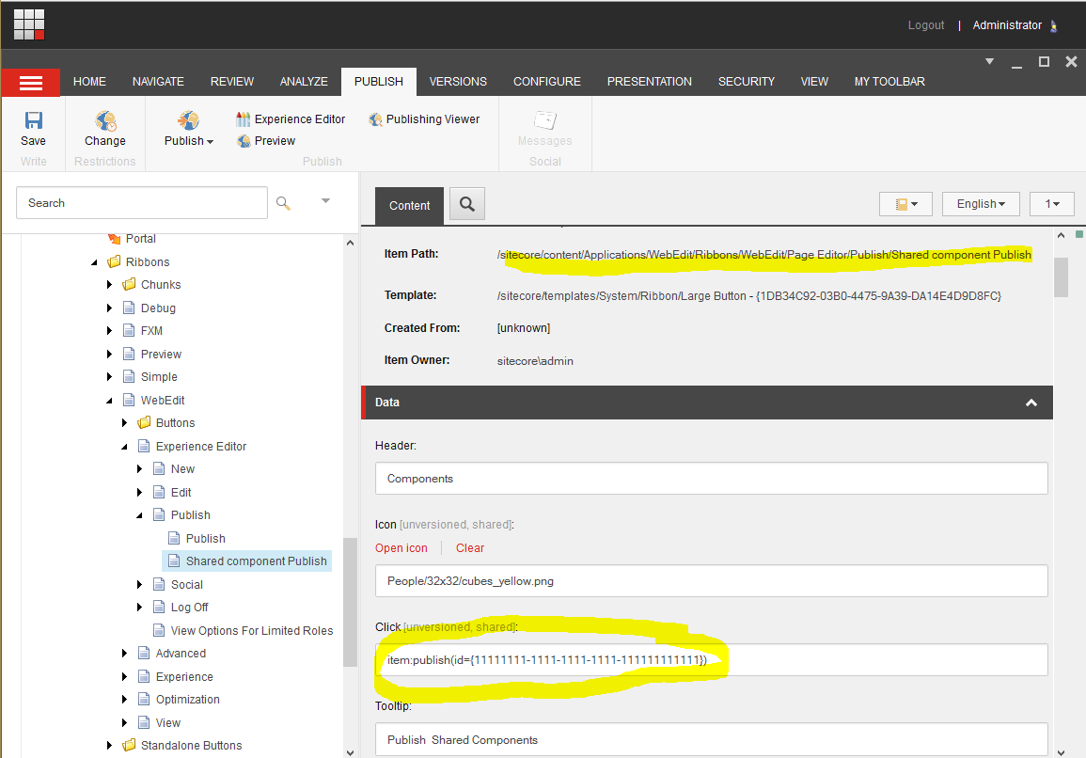1086x758 pixels.
Task: Click the Portal item icon
Action: tap(115, 239)
